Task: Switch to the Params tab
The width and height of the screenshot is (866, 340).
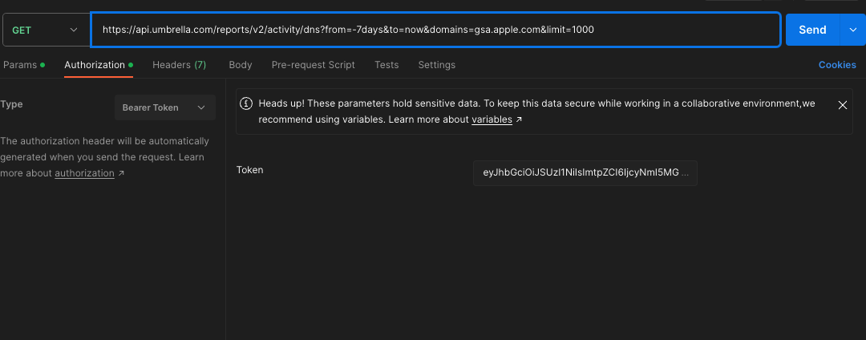Action: click(24, 65)
